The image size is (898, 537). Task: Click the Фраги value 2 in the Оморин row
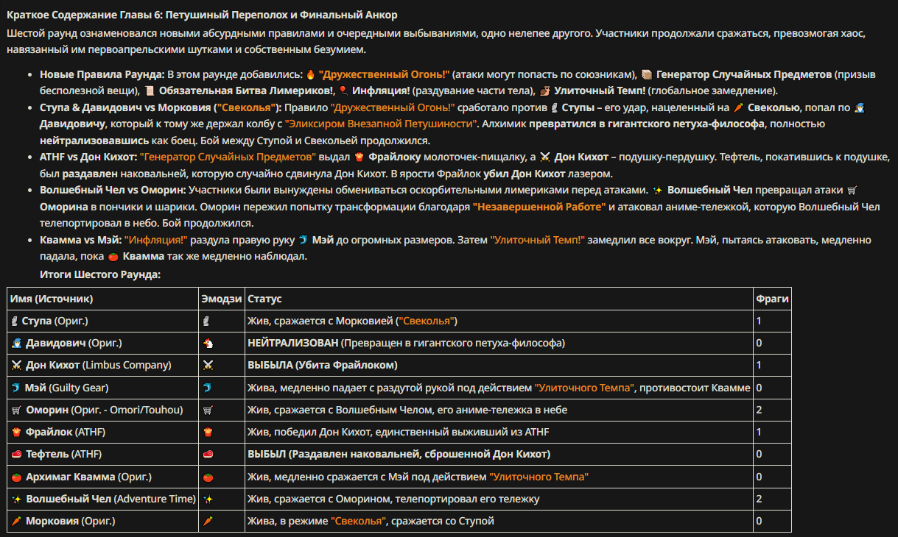point(759,410)
